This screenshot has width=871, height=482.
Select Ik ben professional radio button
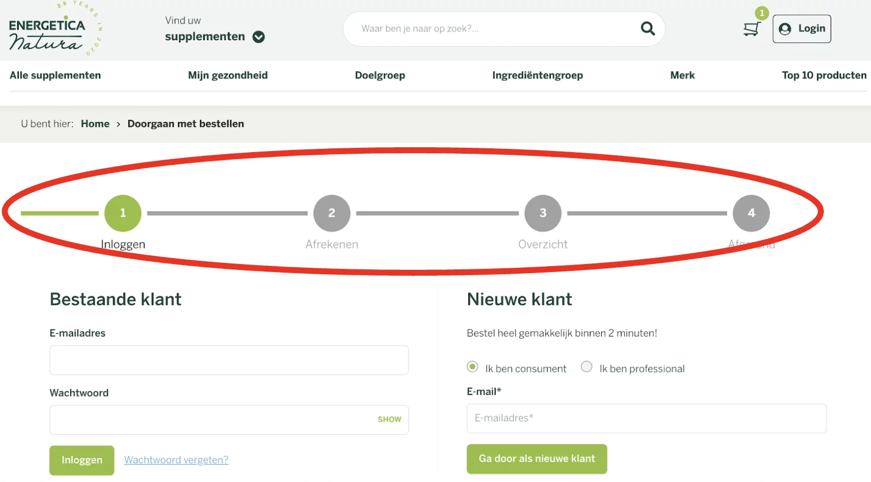(x=587, y=367)
